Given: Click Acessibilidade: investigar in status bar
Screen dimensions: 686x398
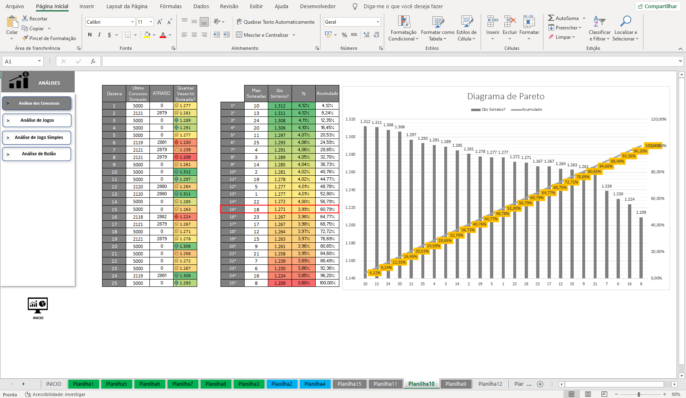Looking at the screenshot, I should click(55, 394).
